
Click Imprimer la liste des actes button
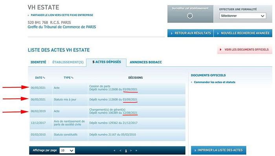coord(218,150)
